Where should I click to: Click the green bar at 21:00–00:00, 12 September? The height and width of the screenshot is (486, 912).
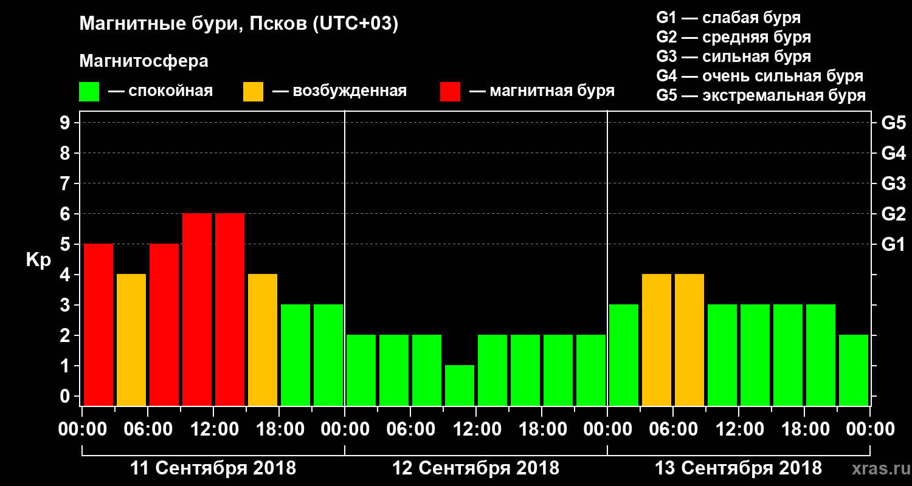[x=591, y=370]
